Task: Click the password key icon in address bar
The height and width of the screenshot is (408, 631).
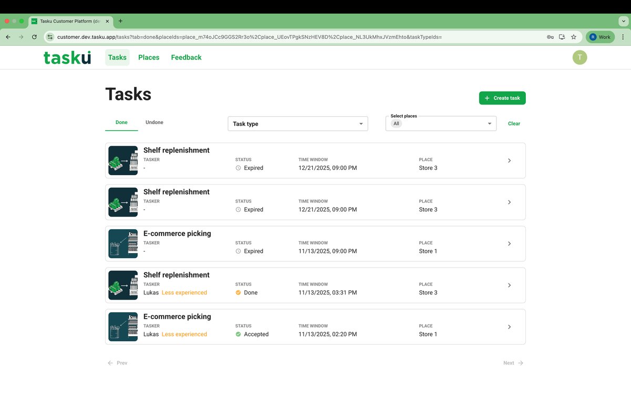Action: coord(550,37)
